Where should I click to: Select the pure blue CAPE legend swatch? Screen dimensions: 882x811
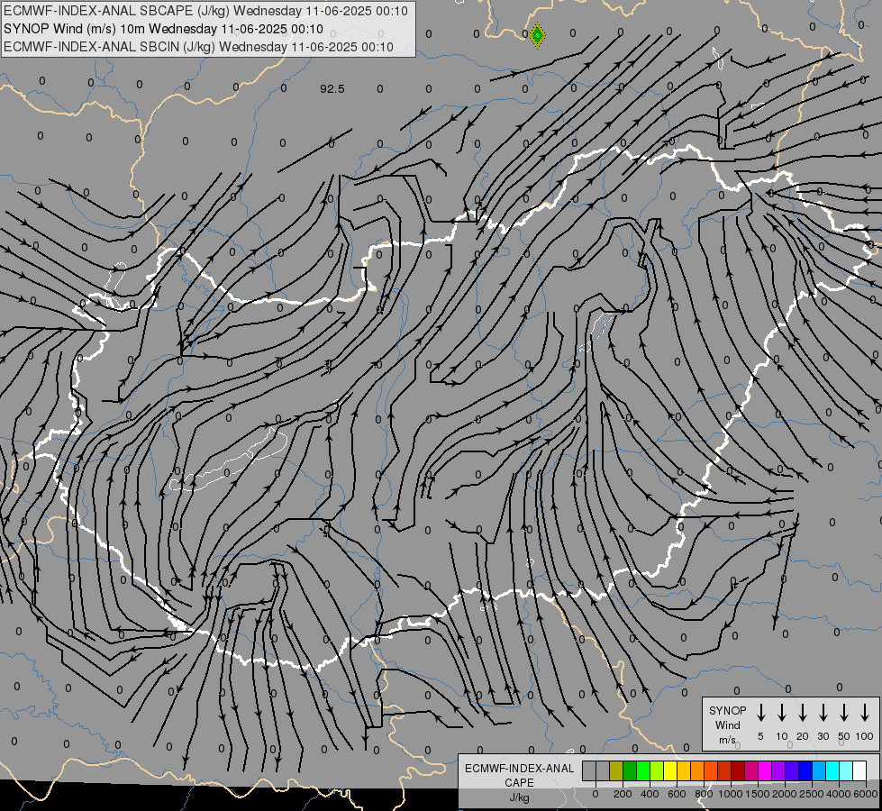[805, 770]
